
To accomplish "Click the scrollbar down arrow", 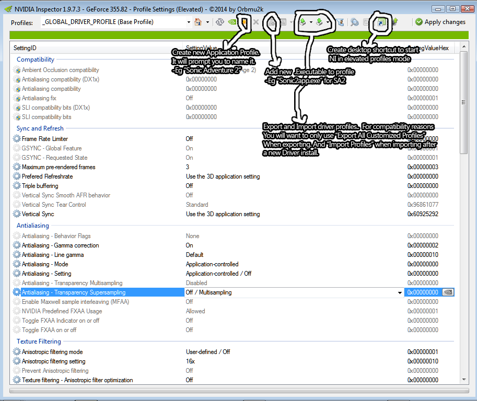I will (463, 379).
